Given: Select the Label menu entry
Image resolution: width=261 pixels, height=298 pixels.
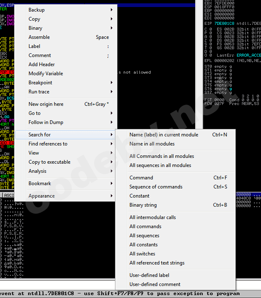Looking at the screenshot, I should click(34, 46).
